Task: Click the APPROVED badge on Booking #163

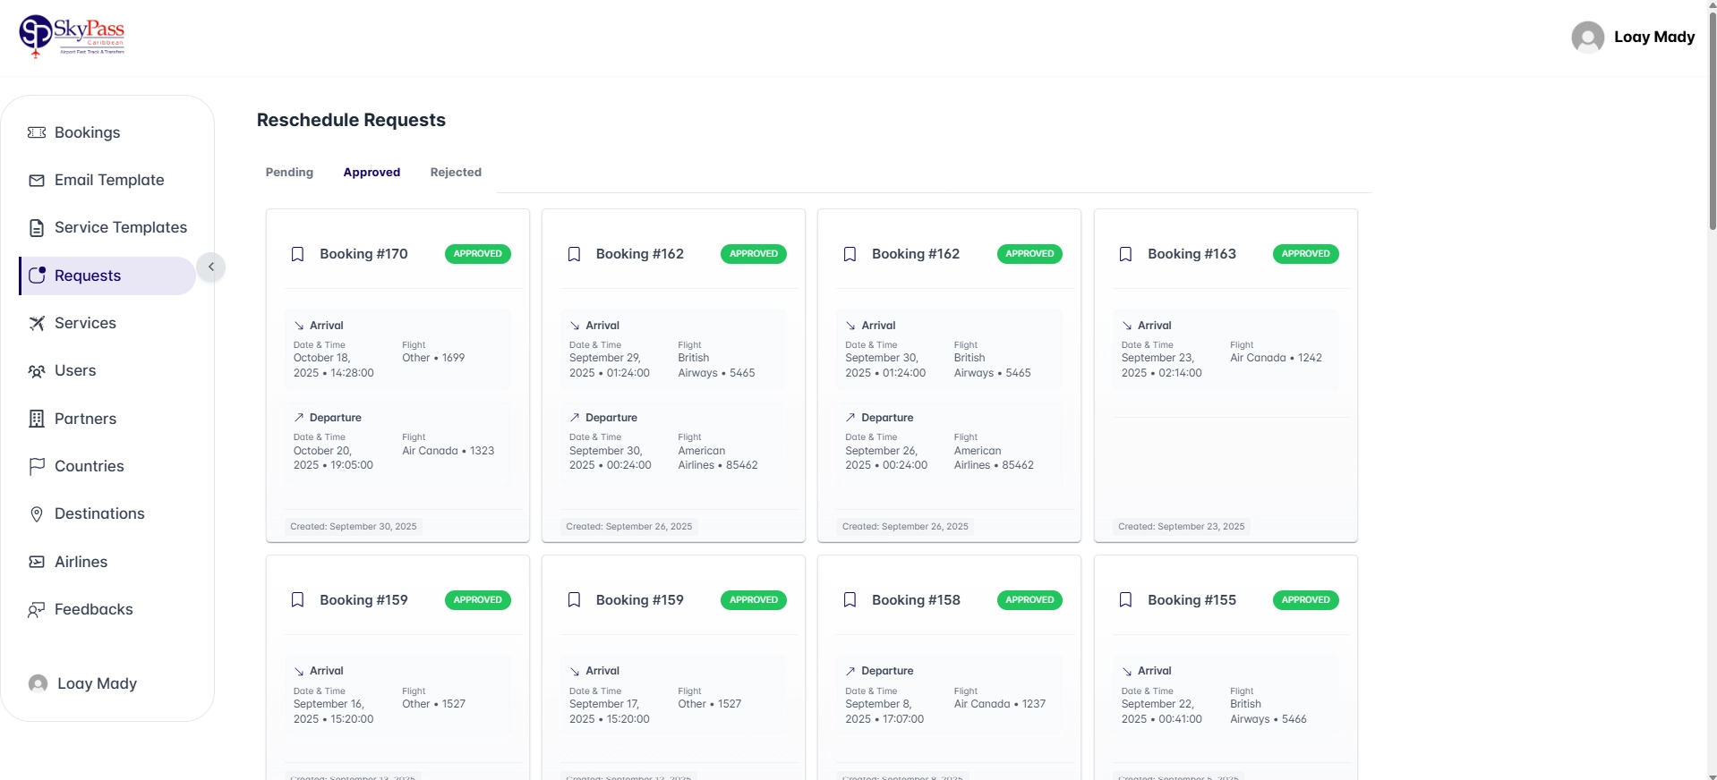Action: [x=1306, y=254]
